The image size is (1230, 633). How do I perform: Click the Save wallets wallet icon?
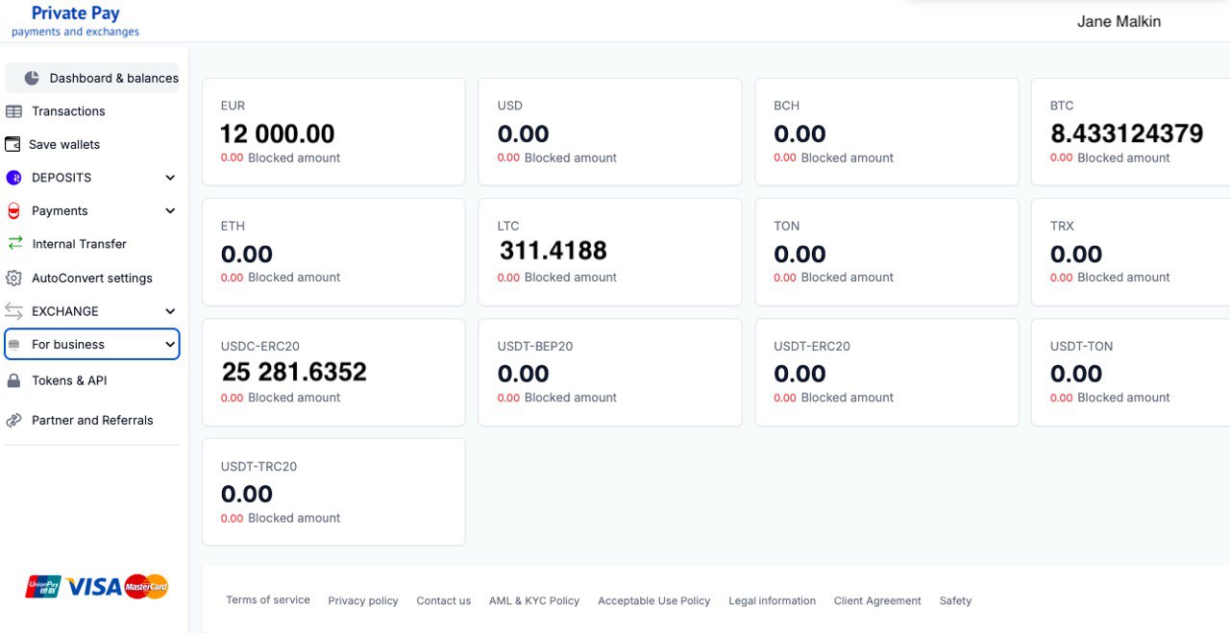point(12,144)
